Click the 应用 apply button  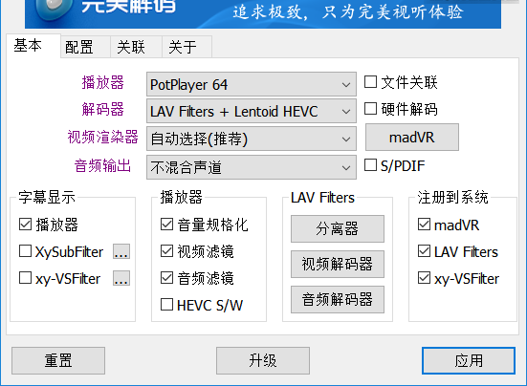coord(469,361)
